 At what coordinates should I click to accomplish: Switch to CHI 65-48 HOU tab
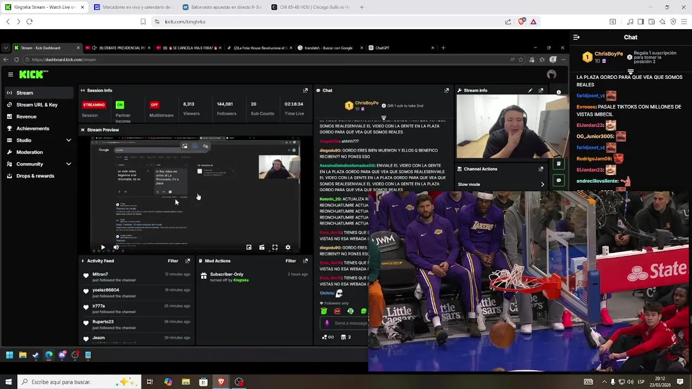coord(310,7)
